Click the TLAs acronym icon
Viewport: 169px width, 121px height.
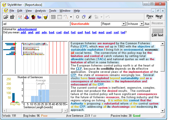tap(39, 17)
